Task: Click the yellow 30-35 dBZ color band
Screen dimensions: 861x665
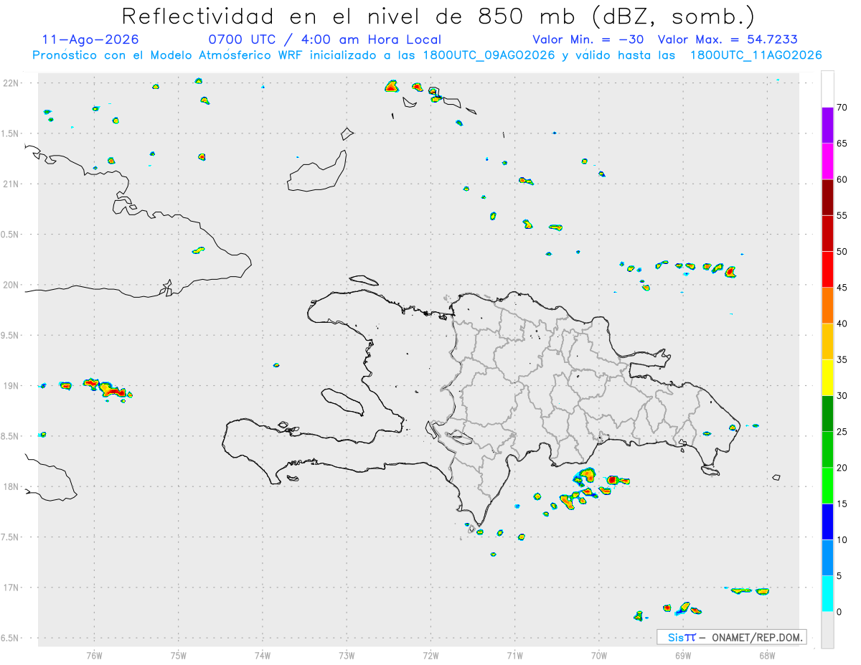Action: 827,377
